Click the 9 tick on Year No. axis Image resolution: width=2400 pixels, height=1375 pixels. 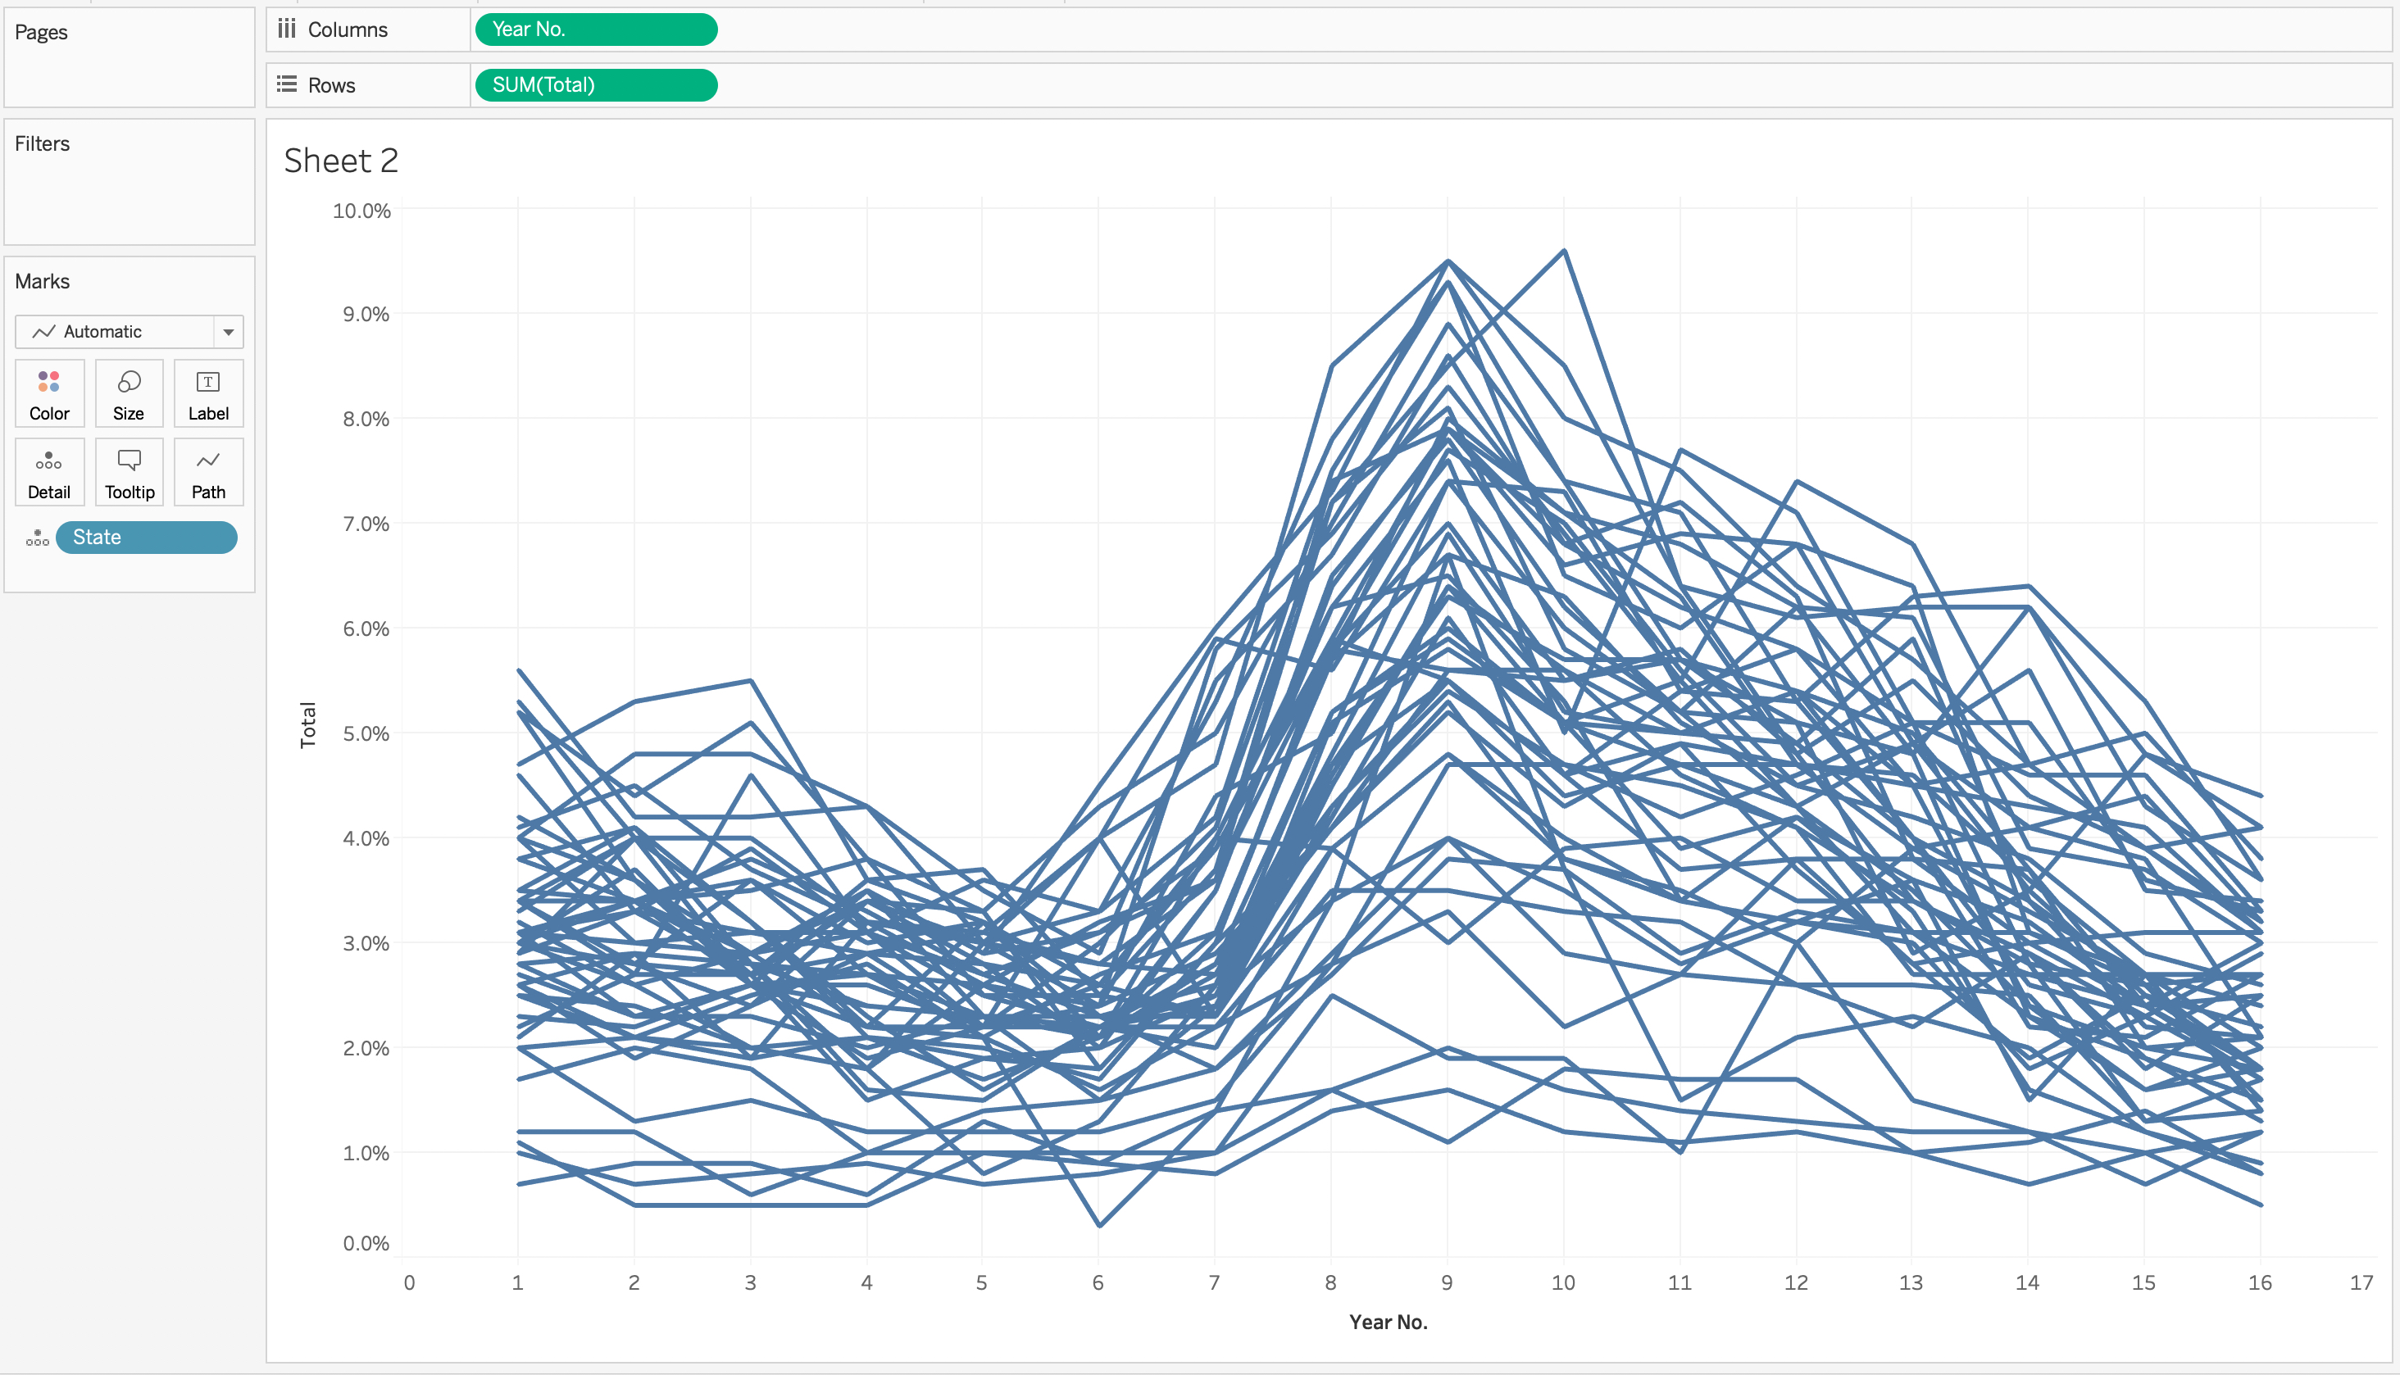tap(1447, 1282)
